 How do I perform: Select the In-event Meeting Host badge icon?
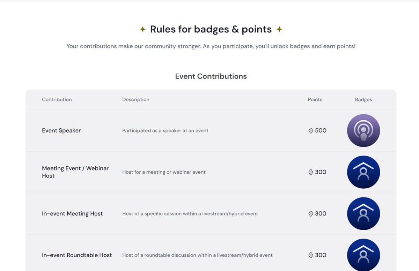363,213
